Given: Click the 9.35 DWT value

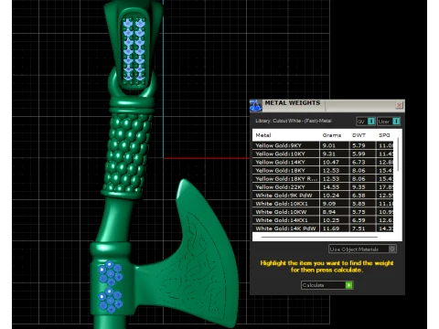Looking at the screenshot, I should click(359, 187).
